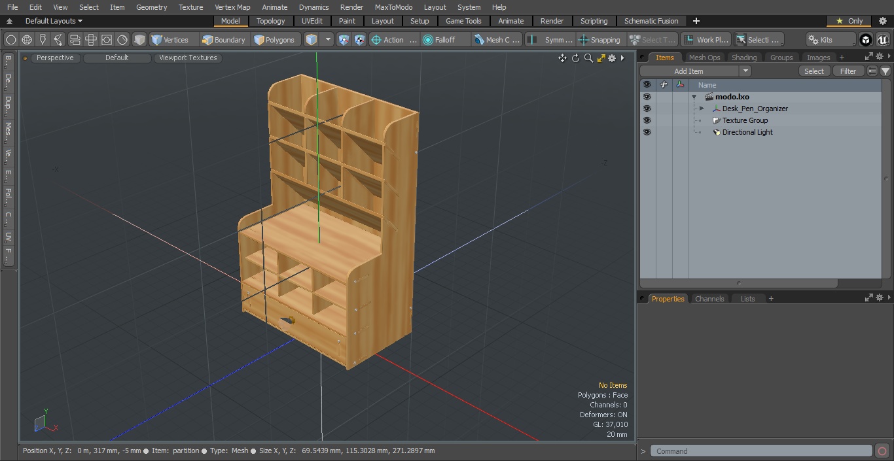
Task: Open the Falloff dropdown
Action: (x=446, y=40)
